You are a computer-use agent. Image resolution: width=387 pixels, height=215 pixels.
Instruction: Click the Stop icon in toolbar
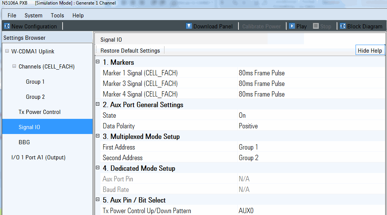[x=316, y=26]
